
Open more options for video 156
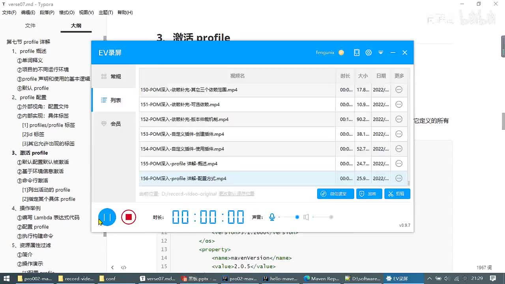click(399, 178)
